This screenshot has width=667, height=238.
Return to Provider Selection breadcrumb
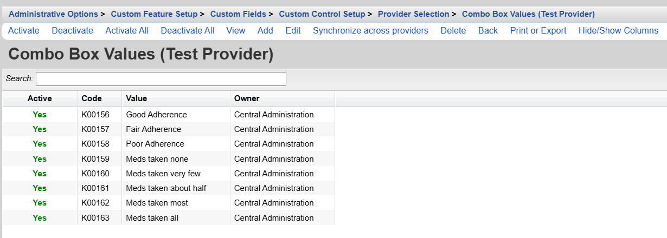(414, 14)
